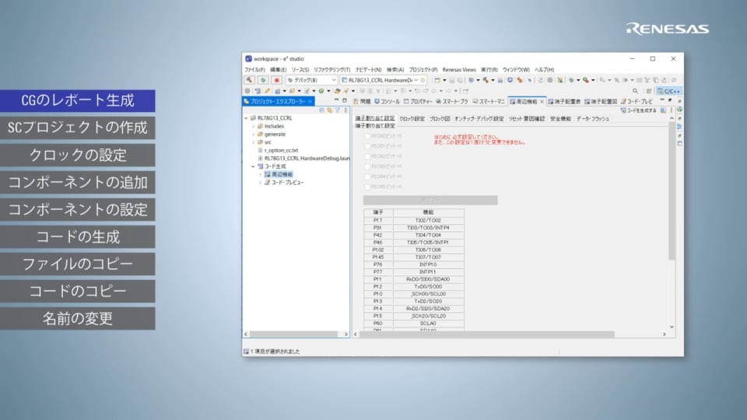Image resolution: width=747 pixels, height=420 pixels.
Task: Select the ブロック図 sub-tab
Action: (440, 118)
